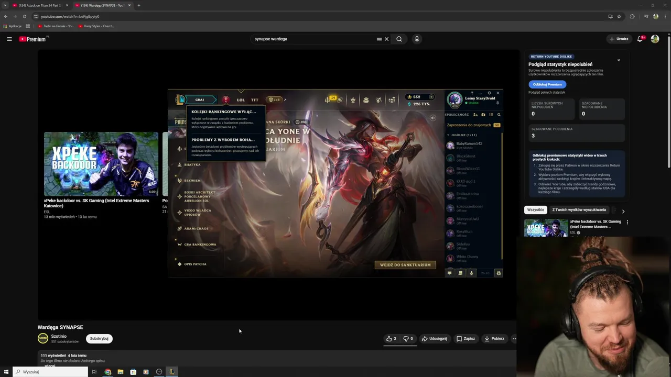
Task: Open the more actions ellipsis beside Pobierz
Action: point(514,338)
